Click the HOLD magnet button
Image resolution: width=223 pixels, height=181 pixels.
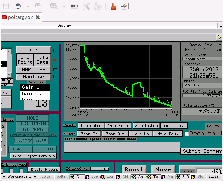coord(33,118)
